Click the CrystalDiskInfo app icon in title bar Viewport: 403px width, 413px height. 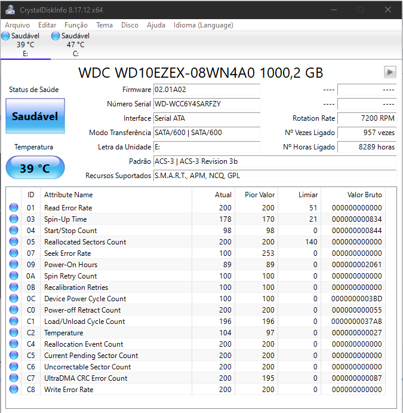(10, 10)
